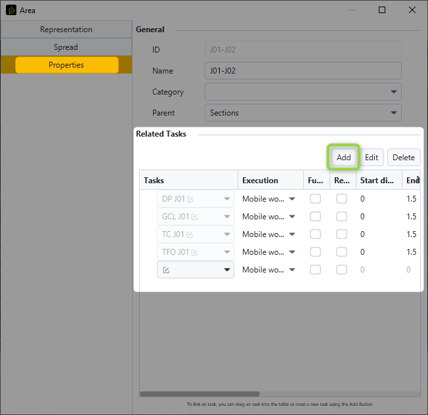Screen dimensions: 428x415
Task: Click the edit icon next to GCL J01
Action: pyautogui.click(x=194, y=217)
